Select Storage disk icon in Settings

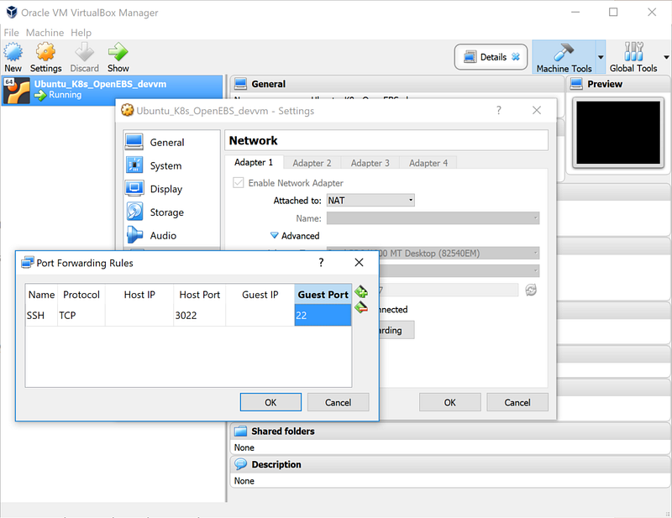point(134,212)
